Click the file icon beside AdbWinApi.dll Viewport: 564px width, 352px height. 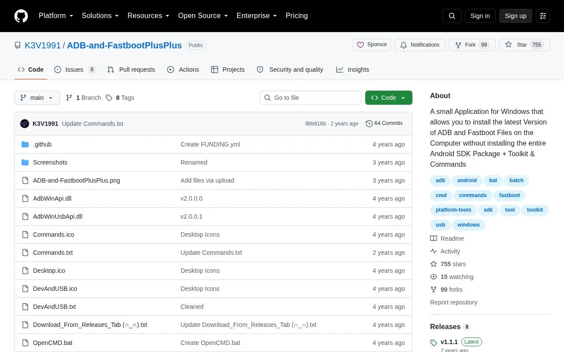coord(25,198)
